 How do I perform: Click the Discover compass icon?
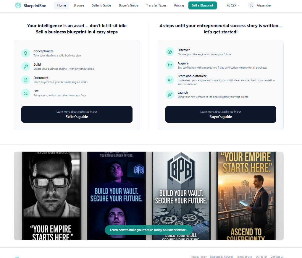pyautogui.click(x=170, y=52)
